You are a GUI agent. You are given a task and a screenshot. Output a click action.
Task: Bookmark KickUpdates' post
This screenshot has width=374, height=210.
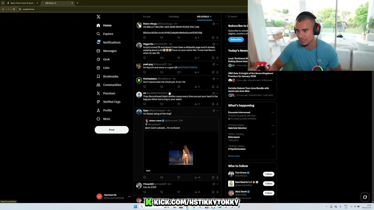click(x=213, y=87)
